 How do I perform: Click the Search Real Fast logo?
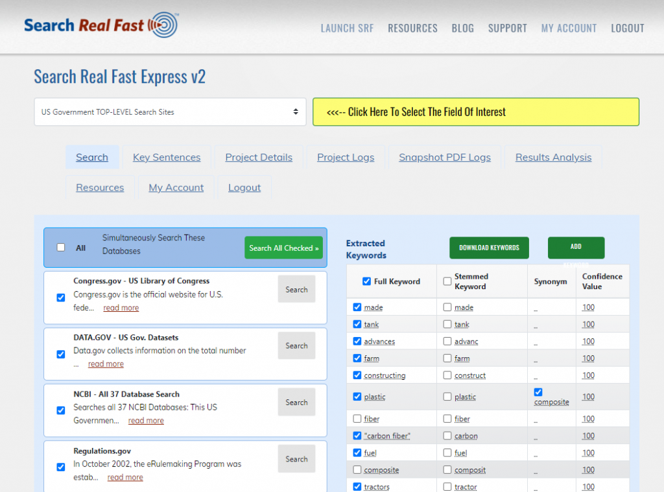click(101, 25)
